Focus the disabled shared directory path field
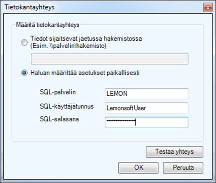 (x=109, y=59)
